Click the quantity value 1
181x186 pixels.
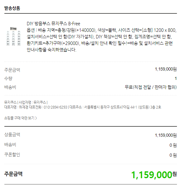click(176, 78)
